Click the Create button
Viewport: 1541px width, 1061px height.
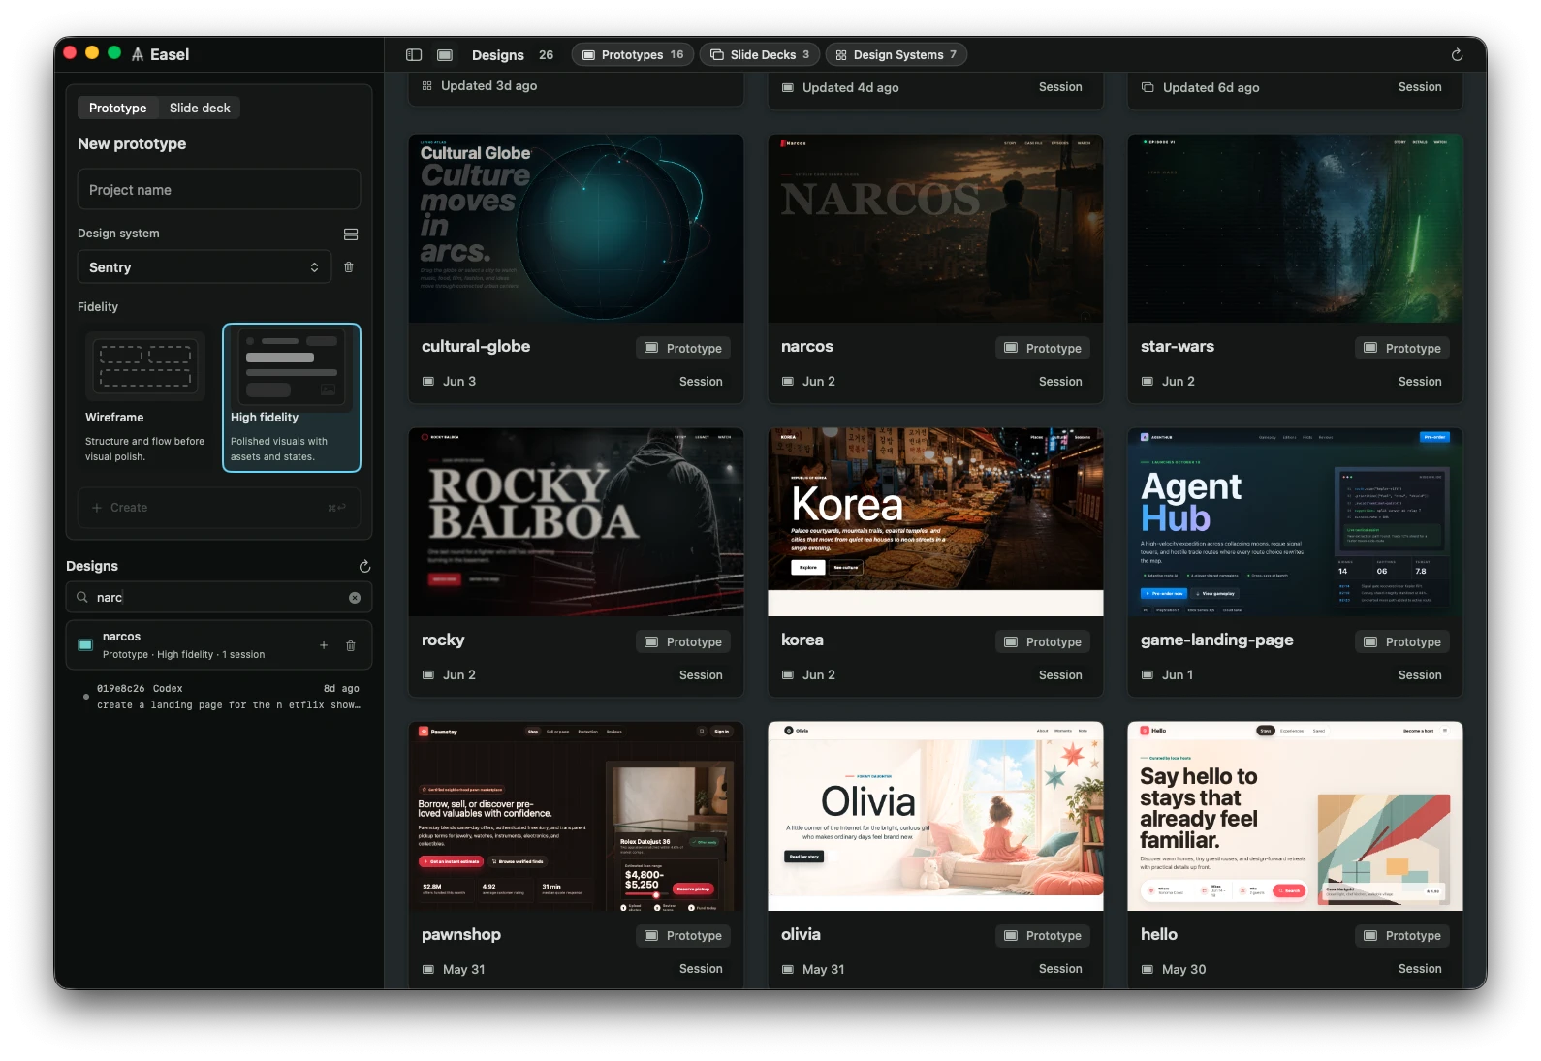coord(219,508)
